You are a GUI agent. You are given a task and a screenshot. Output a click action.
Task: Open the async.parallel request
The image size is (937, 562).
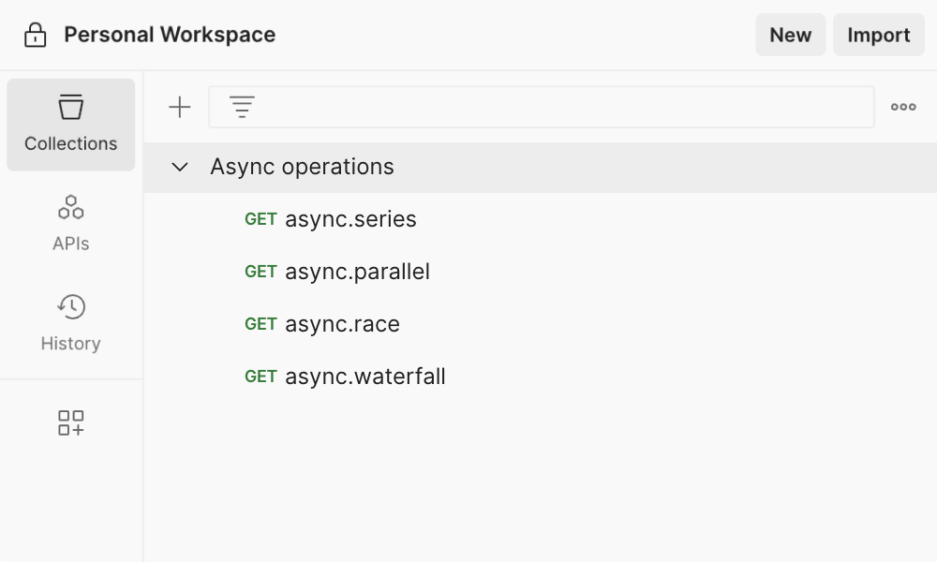click(357, 272)
